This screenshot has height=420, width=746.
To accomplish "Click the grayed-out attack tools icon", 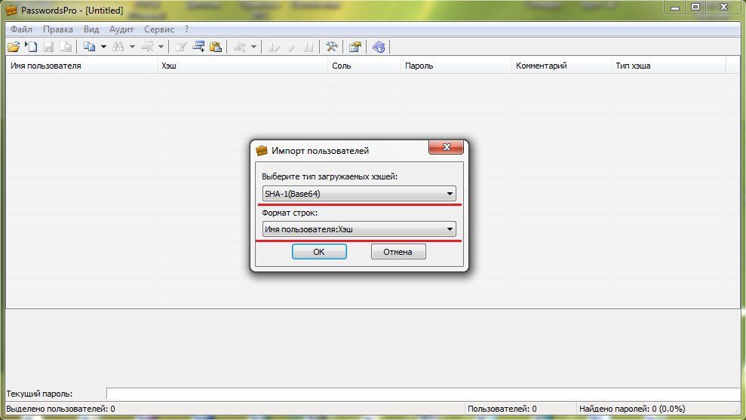I will [240, 47].
